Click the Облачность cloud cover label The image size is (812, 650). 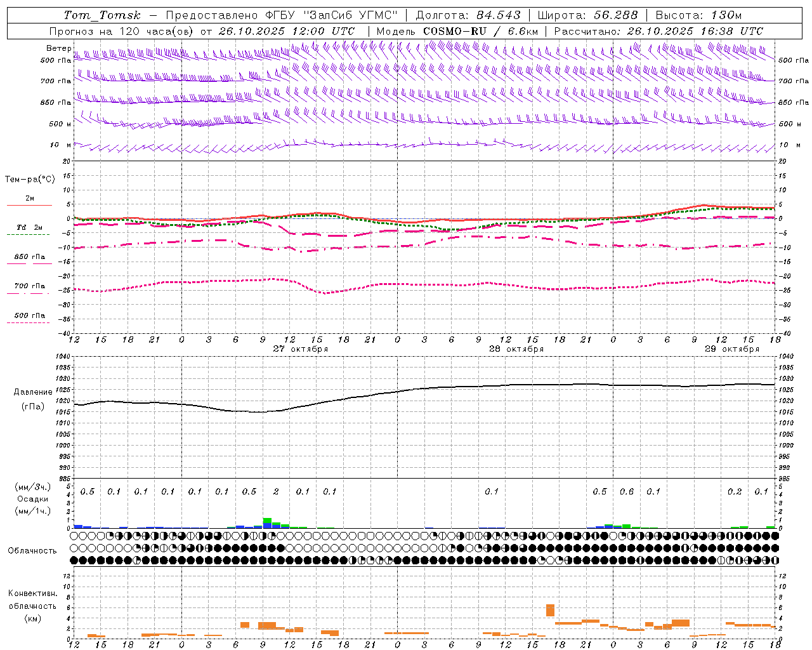(32, 551)
